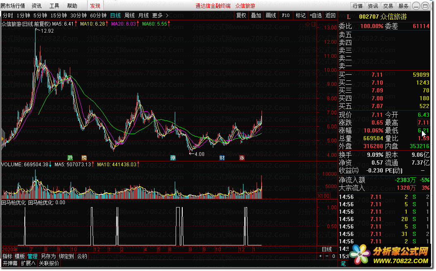The height and width of the screenshot is (271, 436).
Task: Click the X100 volume scale label
Action: click(324, 196)
